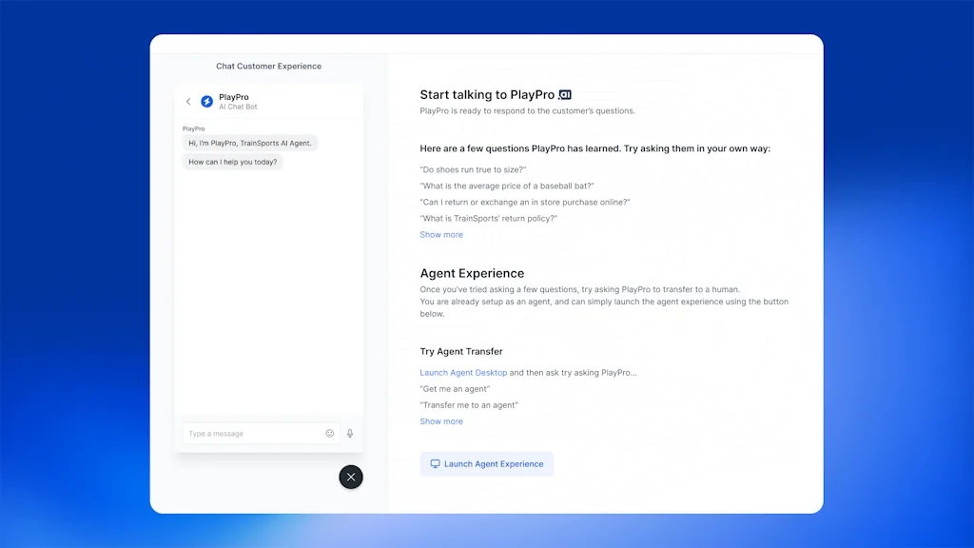Show more agent transfer phrases

coord(440,421)
